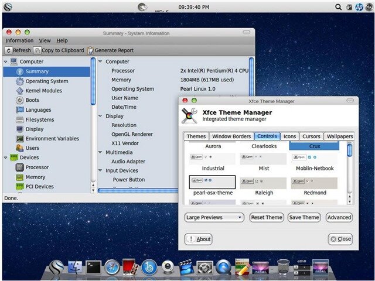This screenshot has width=375, height=281.
Task: Select Memory entry under Devices
Action: click(x=30, y=177)
